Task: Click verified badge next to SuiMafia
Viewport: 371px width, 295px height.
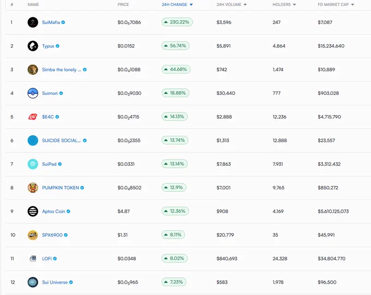Action: tap(63, 22)
